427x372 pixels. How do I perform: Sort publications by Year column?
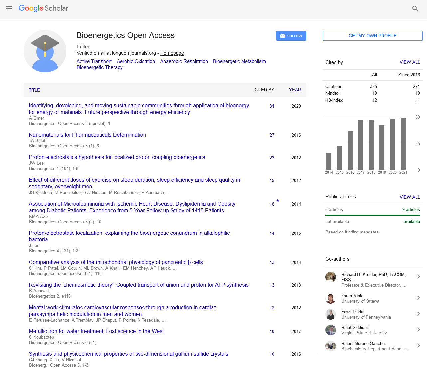pyautogui.click(x=295, y=90)
